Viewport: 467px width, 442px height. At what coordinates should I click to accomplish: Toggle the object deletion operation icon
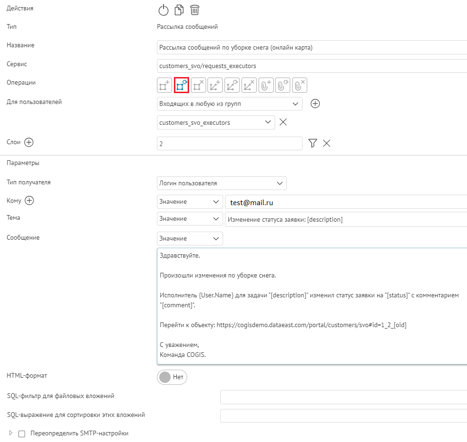[x=199, y=85]
